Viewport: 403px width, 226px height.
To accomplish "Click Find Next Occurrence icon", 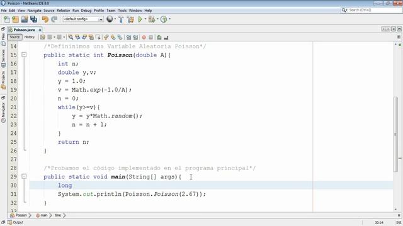I will [x=84, y=38].
